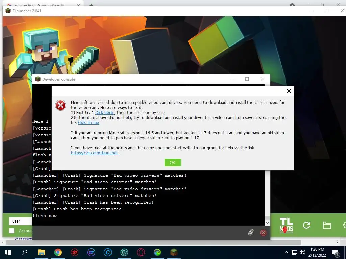Click console line 'flush now' at bottom
Screen dimensions: 346x259
[45, 216]
